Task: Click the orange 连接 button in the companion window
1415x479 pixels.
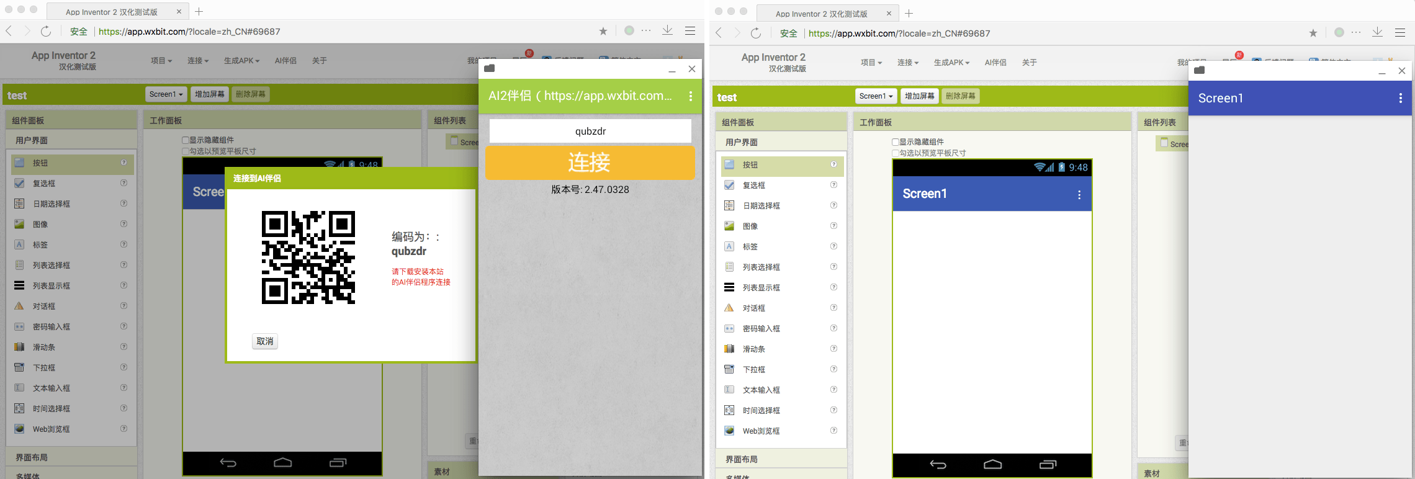Action: (590, 163)
